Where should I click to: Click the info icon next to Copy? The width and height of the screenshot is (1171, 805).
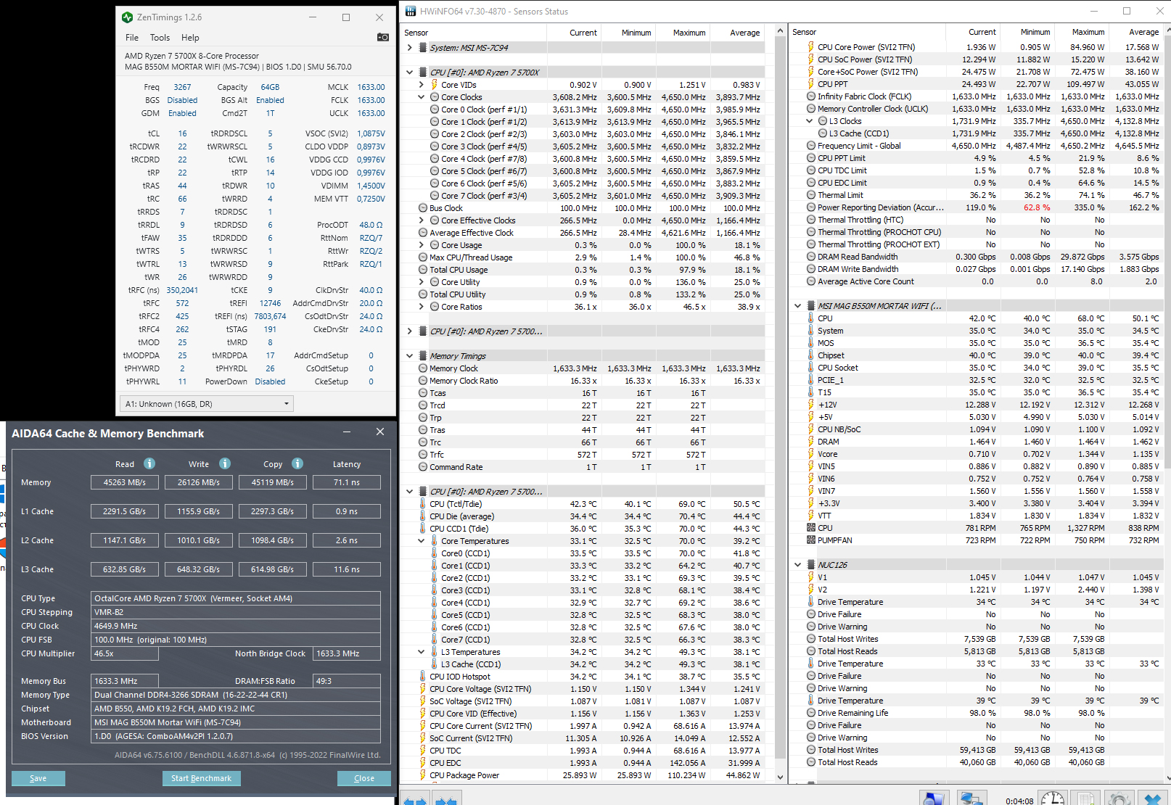pyautogui.click(x=297, y=463)
